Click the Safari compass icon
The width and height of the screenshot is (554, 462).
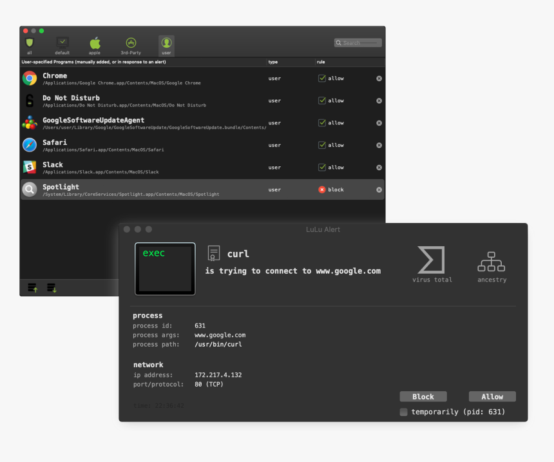coord(30,145)
